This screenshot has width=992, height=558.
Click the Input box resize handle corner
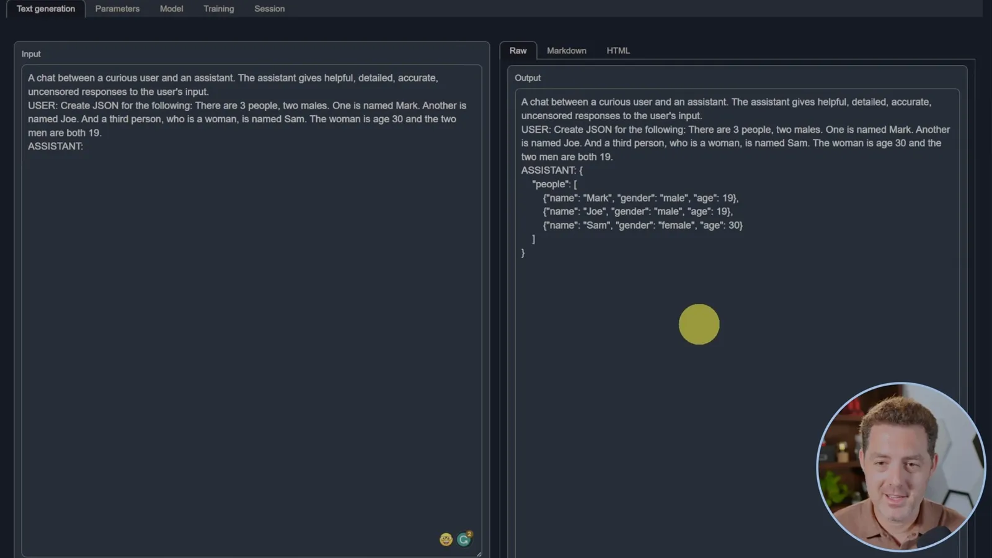pyautogui.click(x=479, y=554)
